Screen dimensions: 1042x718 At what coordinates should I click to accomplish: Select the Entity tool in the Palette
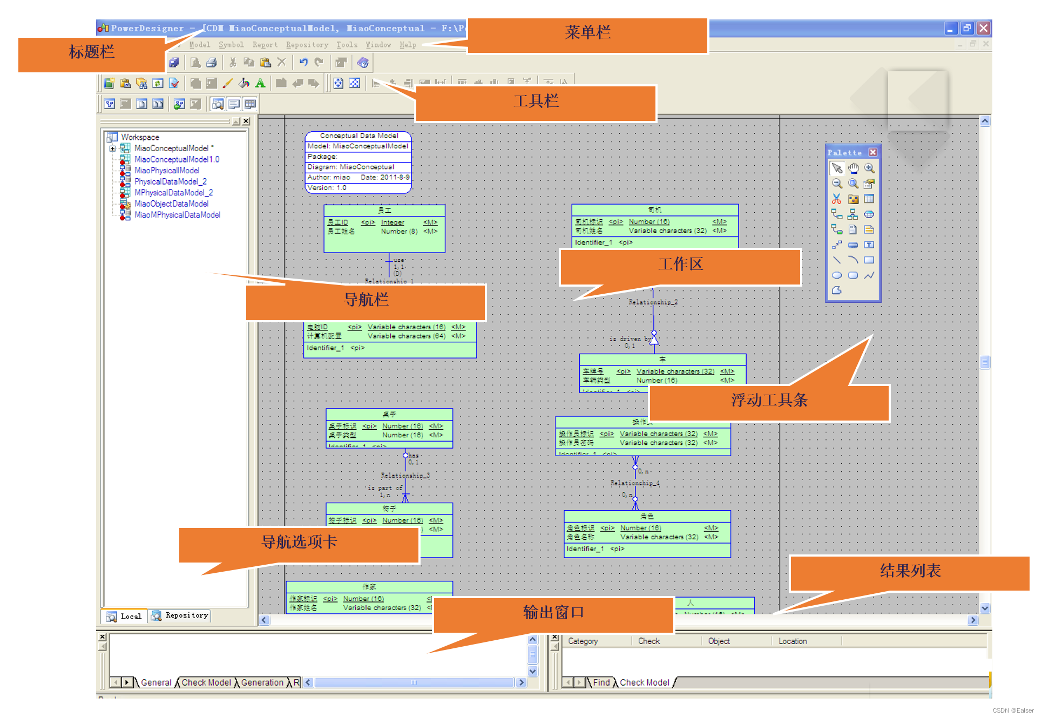869,199
